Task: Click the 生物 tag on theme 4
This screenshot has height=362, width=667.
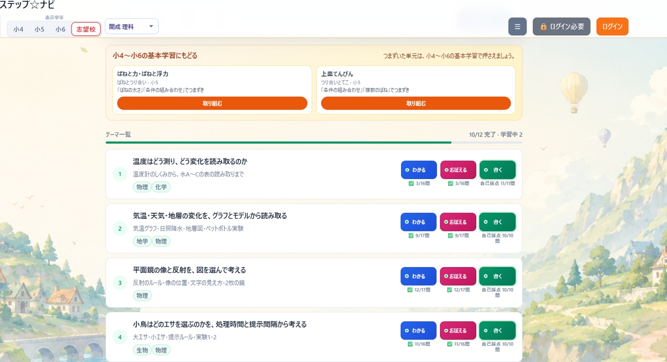Action: [x=142, y=350]
